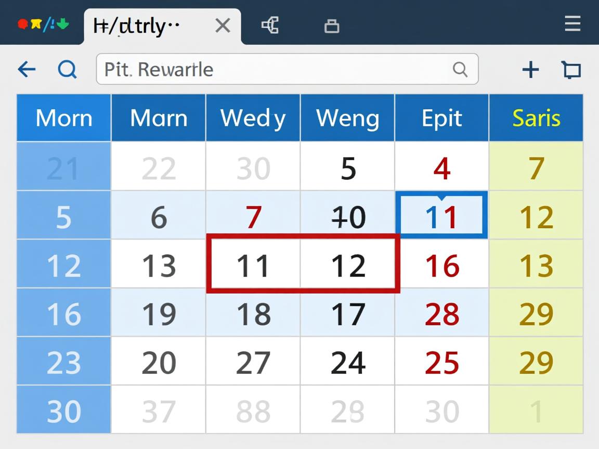Click the search magnifier icon
Screen dimensions: 599x449
coord(67,69)
